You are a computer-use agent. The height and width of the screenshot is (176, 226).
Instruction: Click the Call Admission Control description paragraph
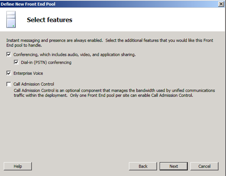click(114, 93)
